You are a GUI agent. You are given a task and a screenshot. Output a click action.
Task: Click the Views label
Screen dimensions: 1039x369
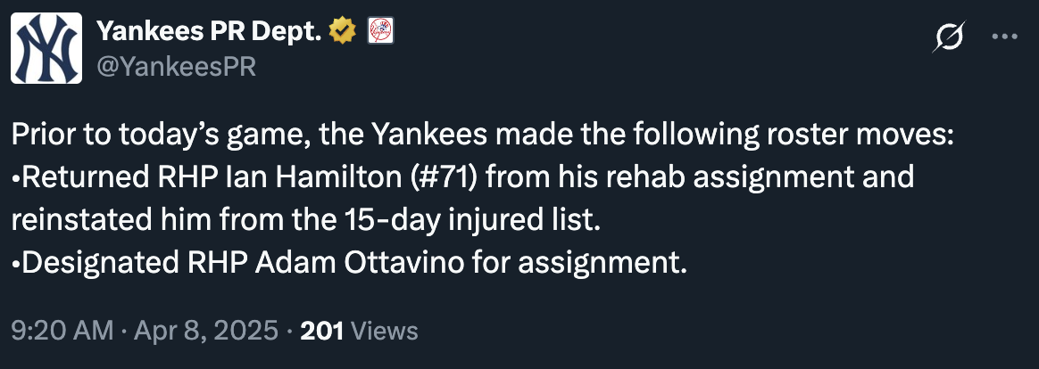tap(384, 331)
